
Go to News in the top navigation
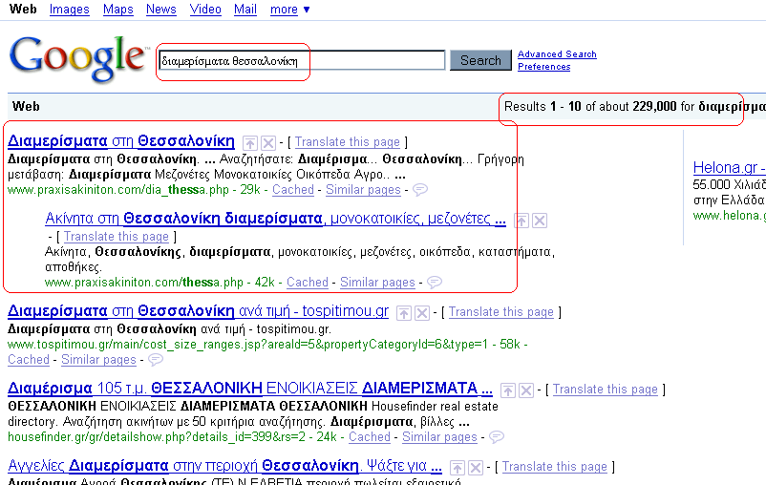tap(160, 10)
